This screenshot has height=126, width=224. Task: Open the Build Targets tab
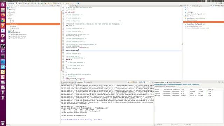click(x=197, y=6)
